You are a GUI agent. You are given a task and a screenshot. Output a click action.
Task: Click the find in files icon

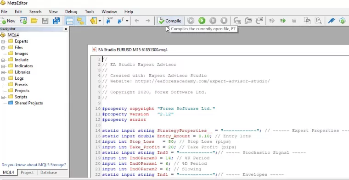pos(318,21)
